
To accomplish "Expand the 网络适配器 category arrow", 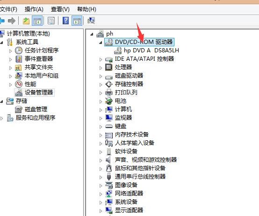I will 101,194.
